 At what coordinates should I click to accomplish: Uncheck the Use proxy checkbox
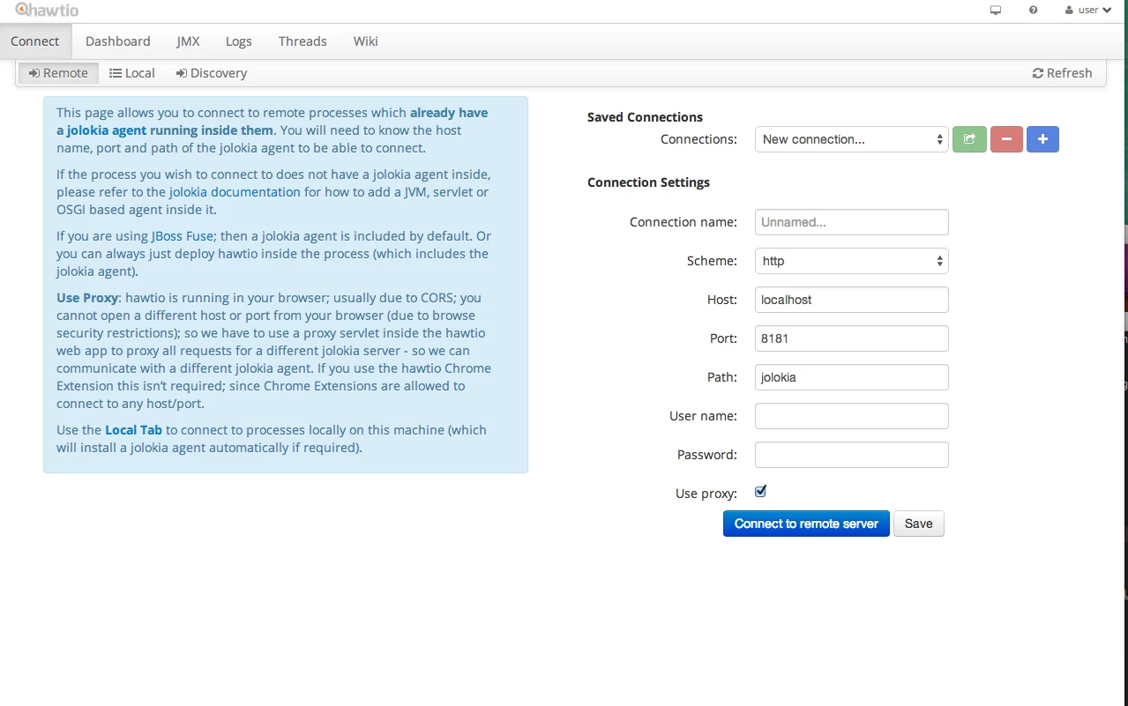[761, 492]
